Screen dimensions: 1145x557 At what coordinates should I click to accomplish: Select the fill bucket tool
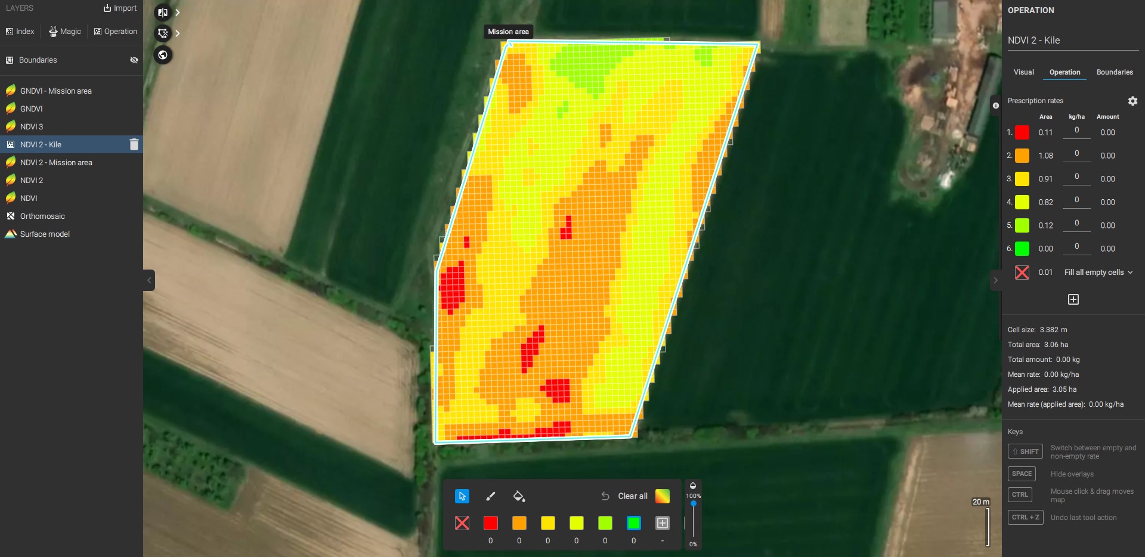coord(519,496)
